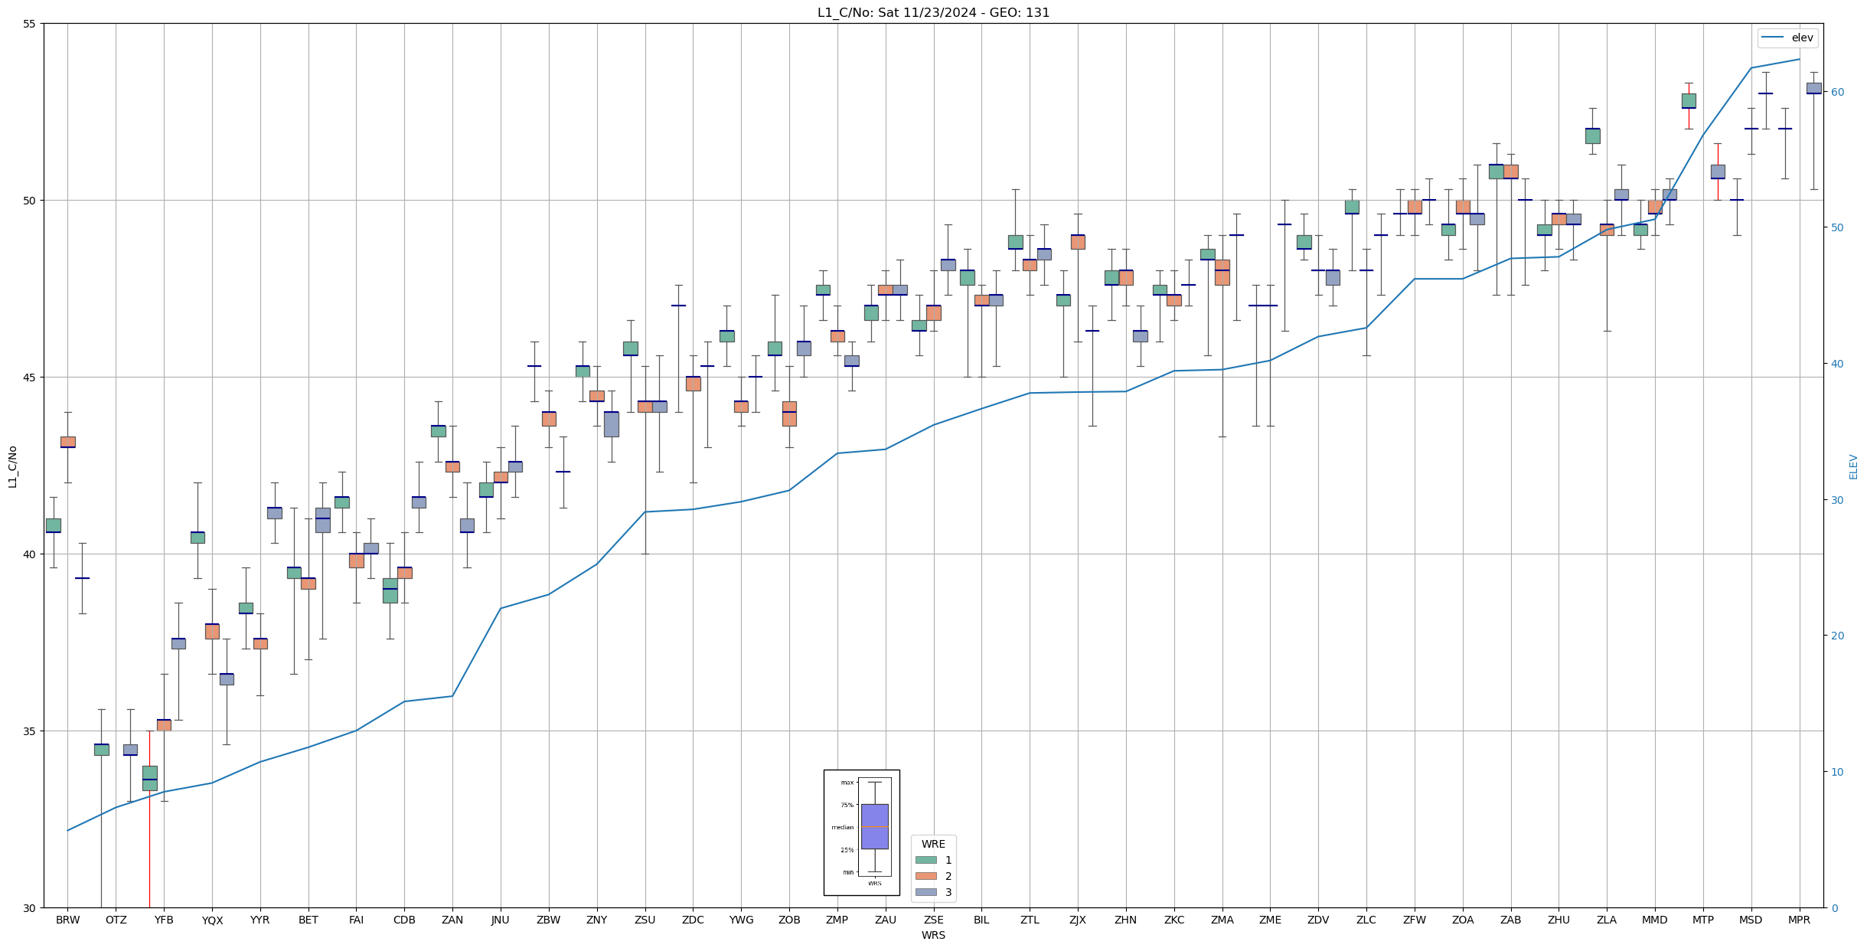
Task: Click the boxplot explanation inset diagram
Action: (x=861, y=832)
